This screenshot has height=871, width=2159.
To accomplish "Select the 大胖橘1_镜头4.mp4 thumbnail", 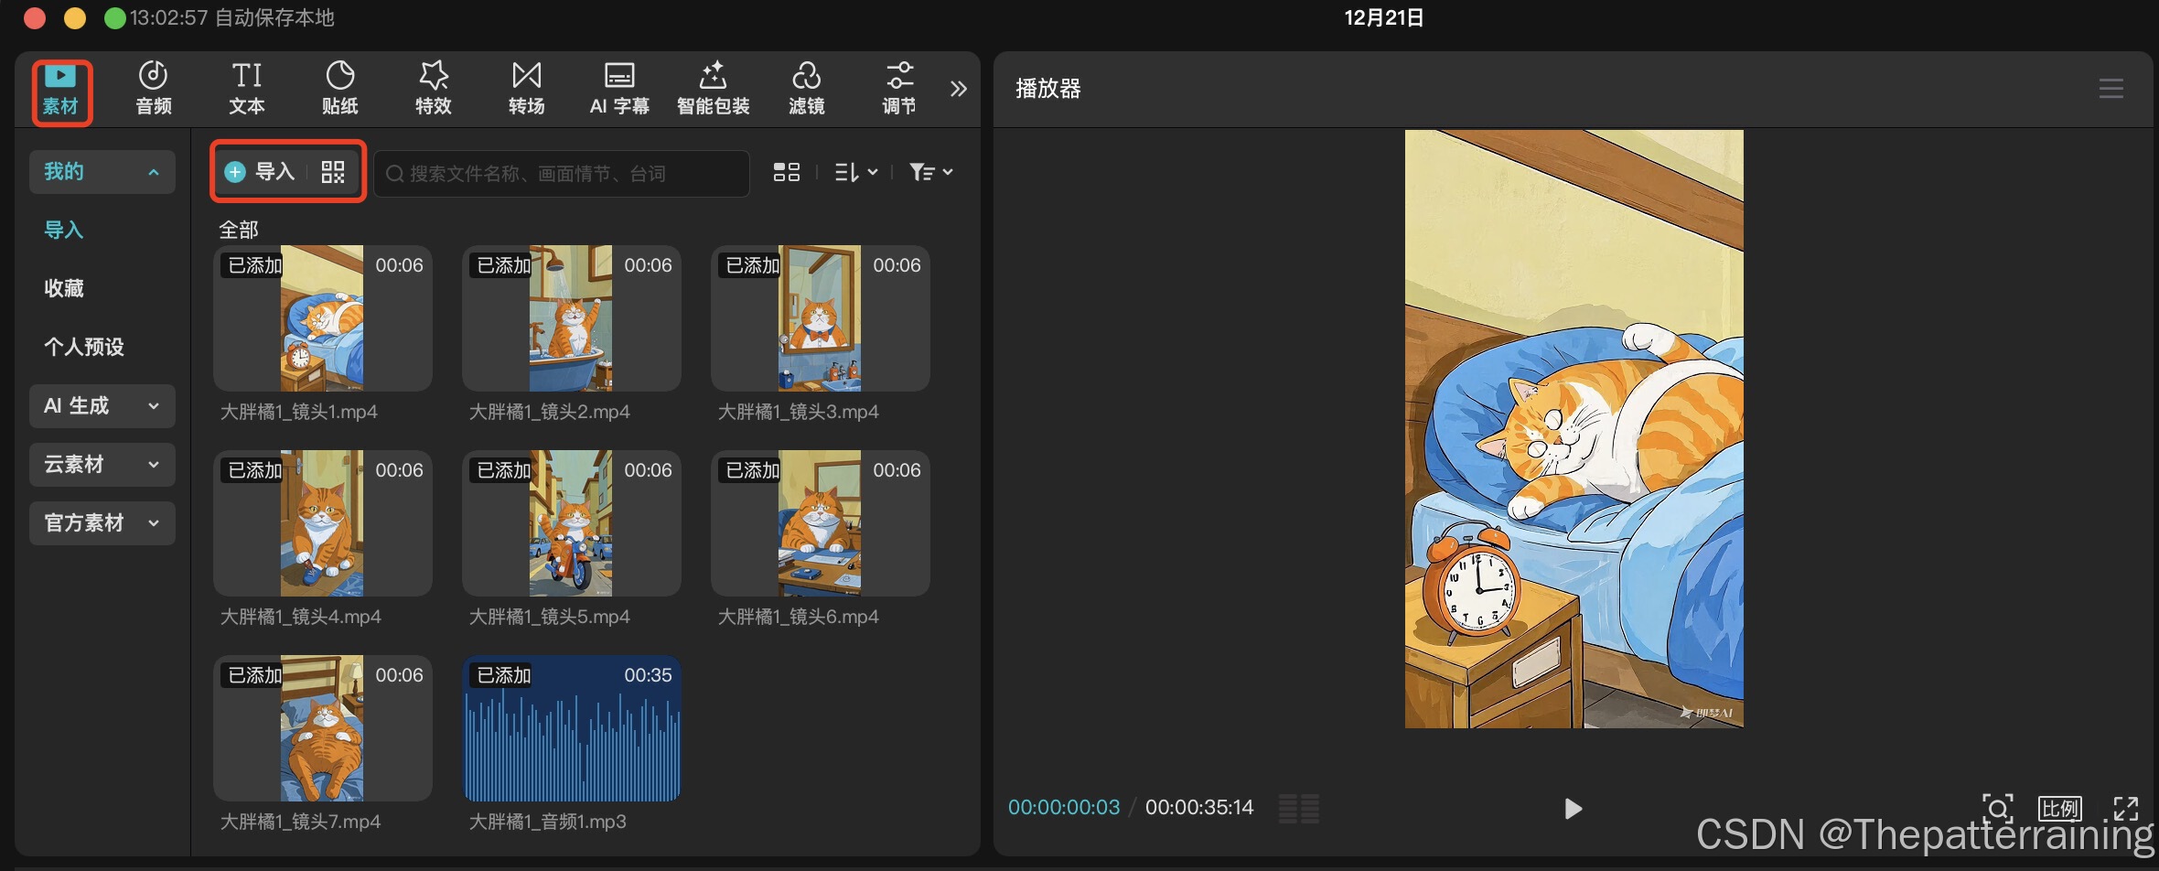I will click(x=322, y=522).
